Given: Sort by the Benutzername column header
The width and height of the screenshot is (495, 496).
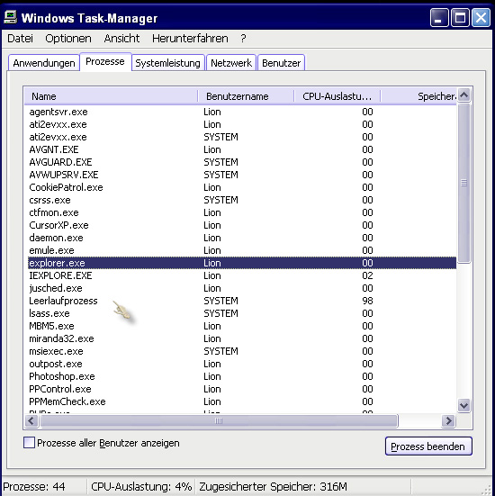Looking at the screenshot, I should tap(246, 96).
